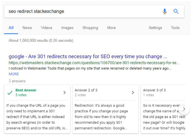Click the magnifying glass search icon

176,11
